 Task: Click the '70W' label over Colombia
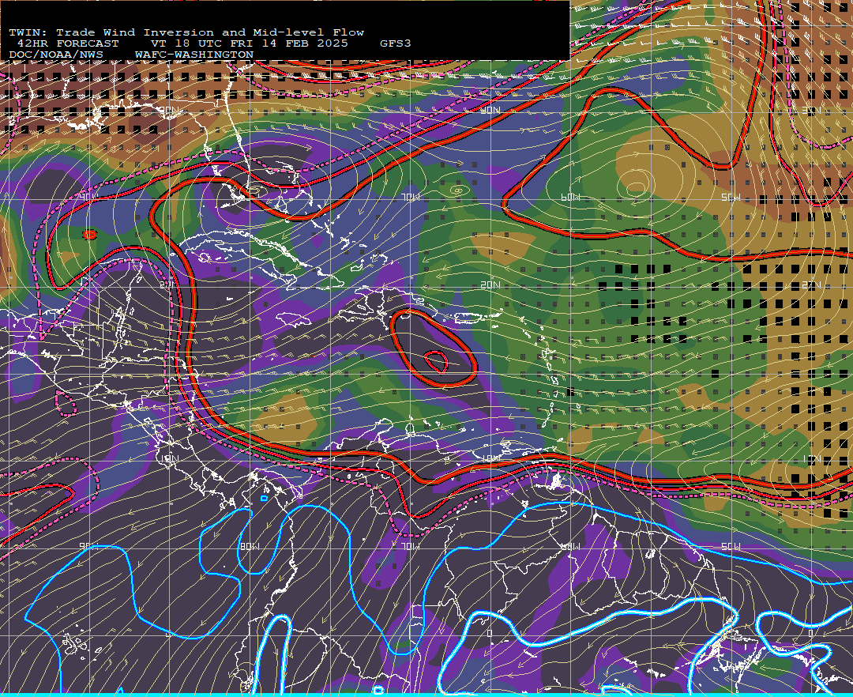pyautogui.click(x=410, y=546)
